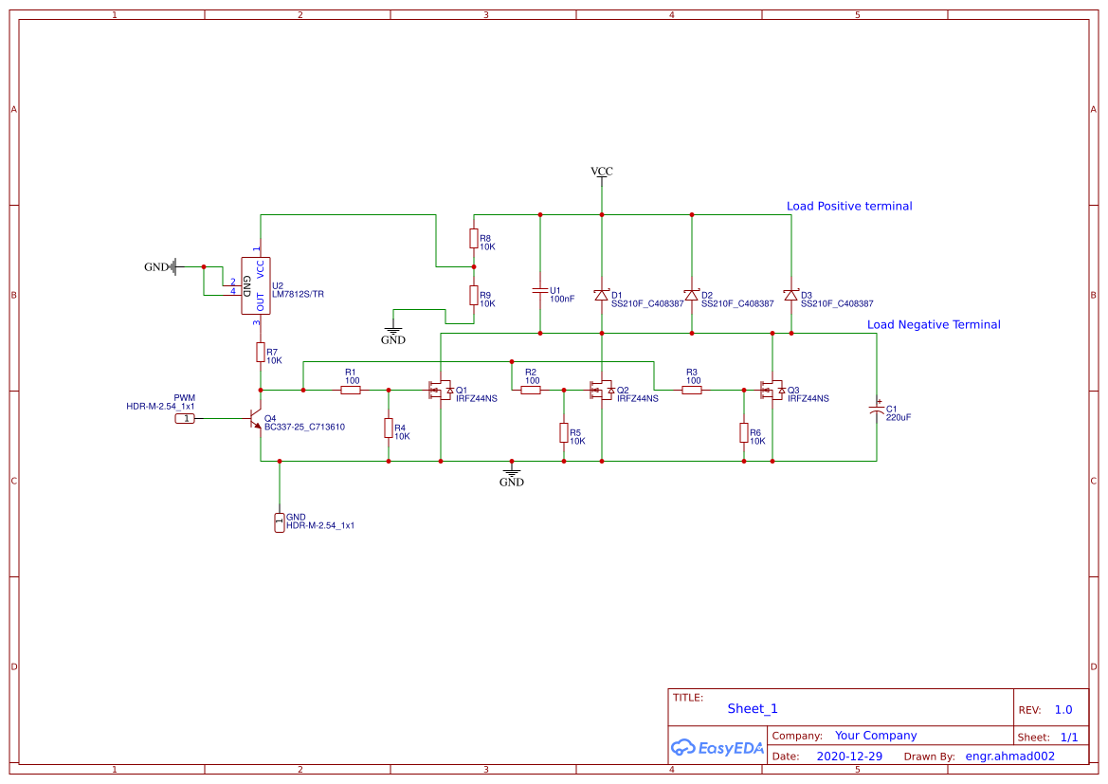Image resolution: width=1108 pixels, height=784 pixels.
Task: Click the Load Negative Terminal label
Action: (x=934, y=324)
